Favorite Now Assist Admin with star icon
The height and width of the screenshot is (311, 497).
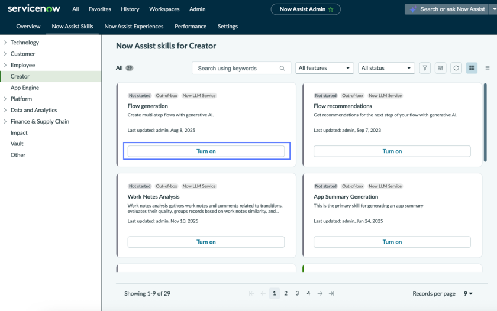tap(331, 9)
